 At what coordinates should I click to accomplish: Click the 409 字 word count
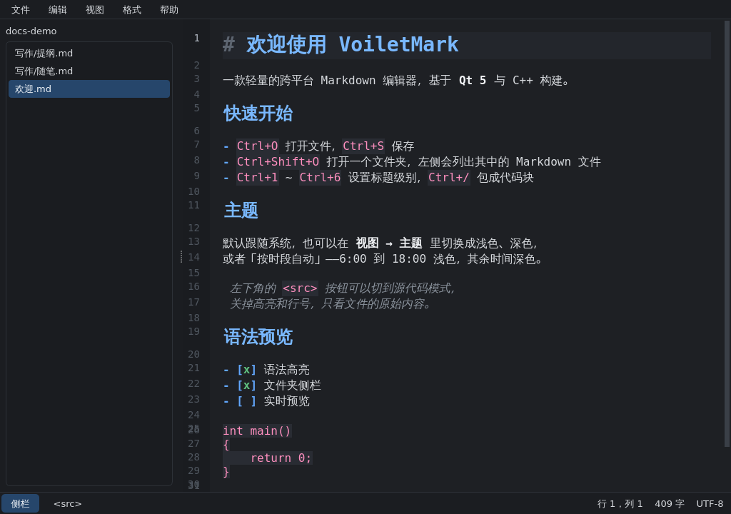coord(670,504)
